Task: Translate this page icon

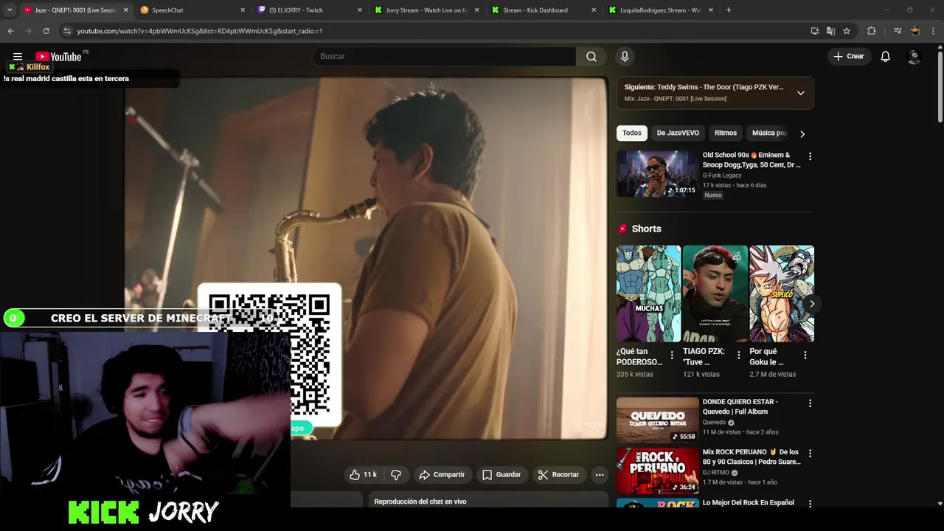Action: click(830, 31)
